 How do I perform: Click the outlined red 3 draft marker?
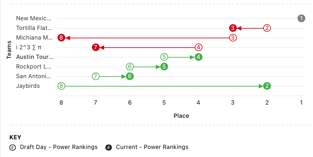(233, 38)
